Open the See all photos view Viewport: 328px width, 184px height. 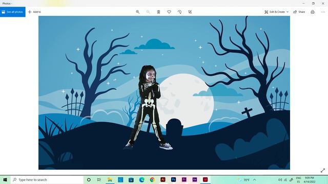coord(12,12)
